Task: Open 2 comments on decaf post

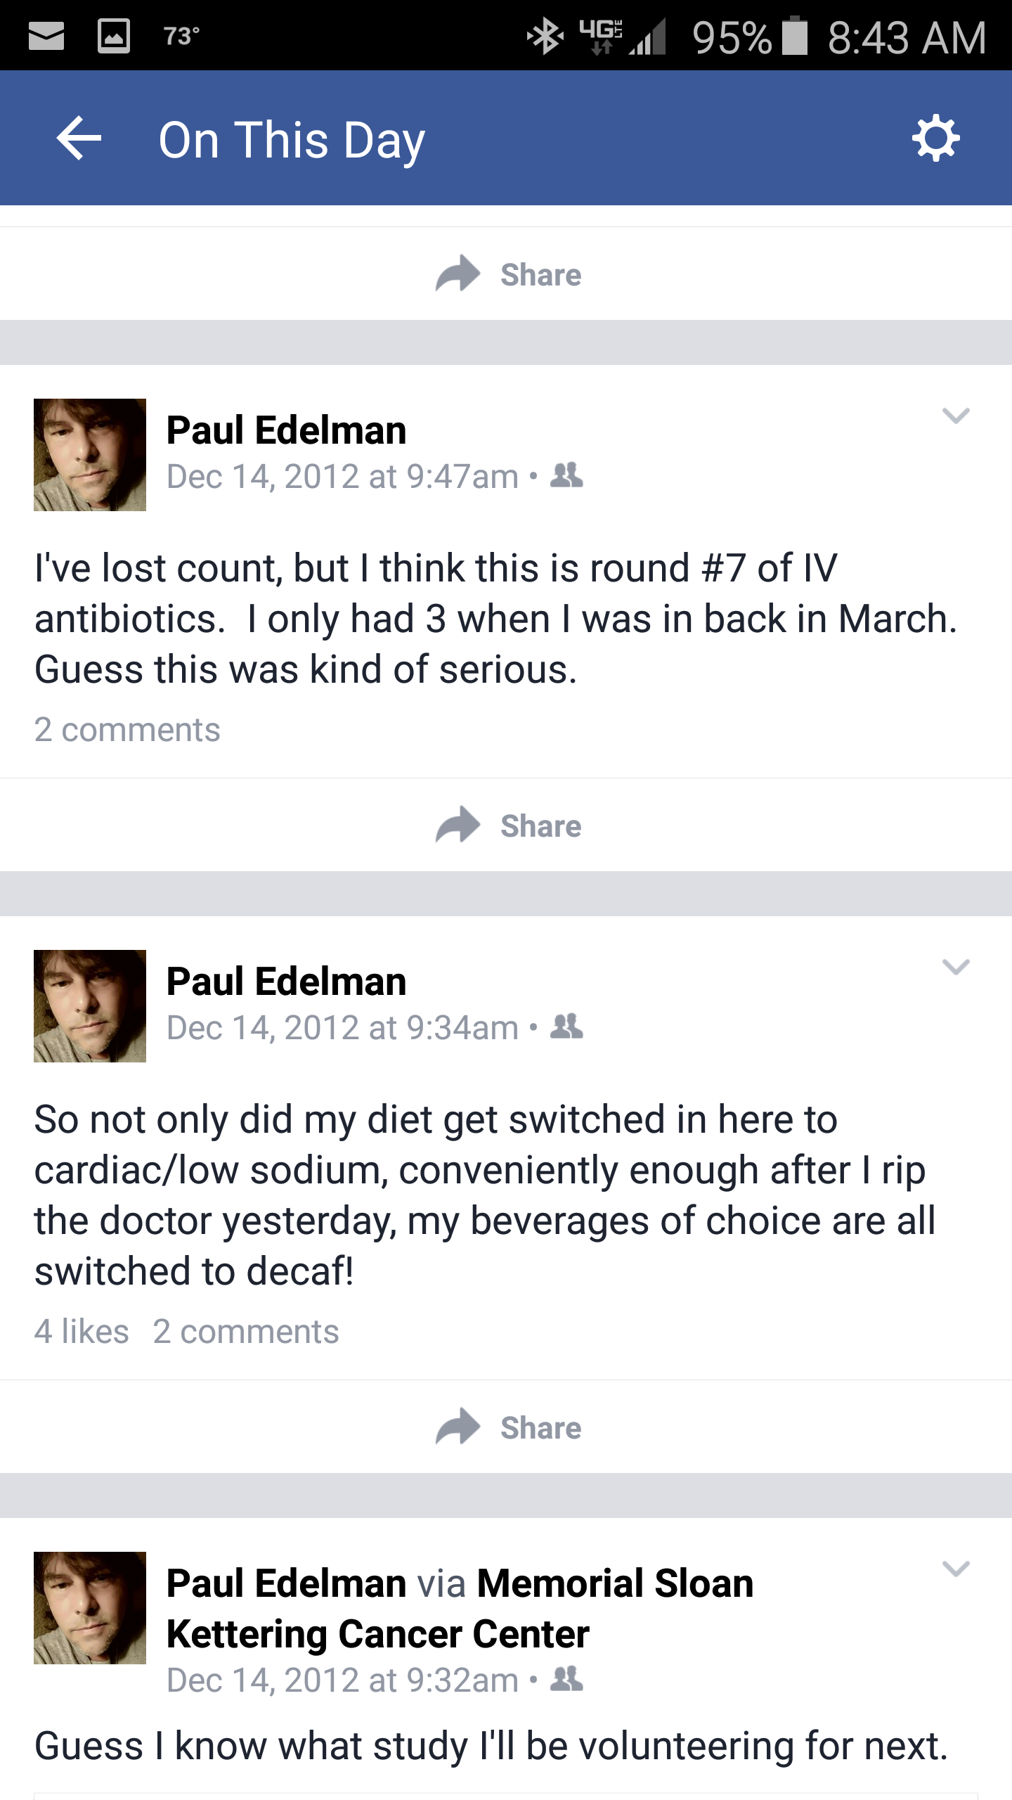Action: coord(246,1332)
